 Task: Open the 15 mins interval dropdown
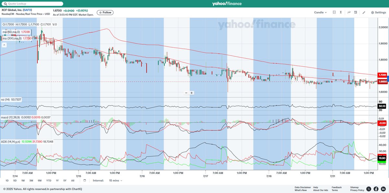click(116, 180)
